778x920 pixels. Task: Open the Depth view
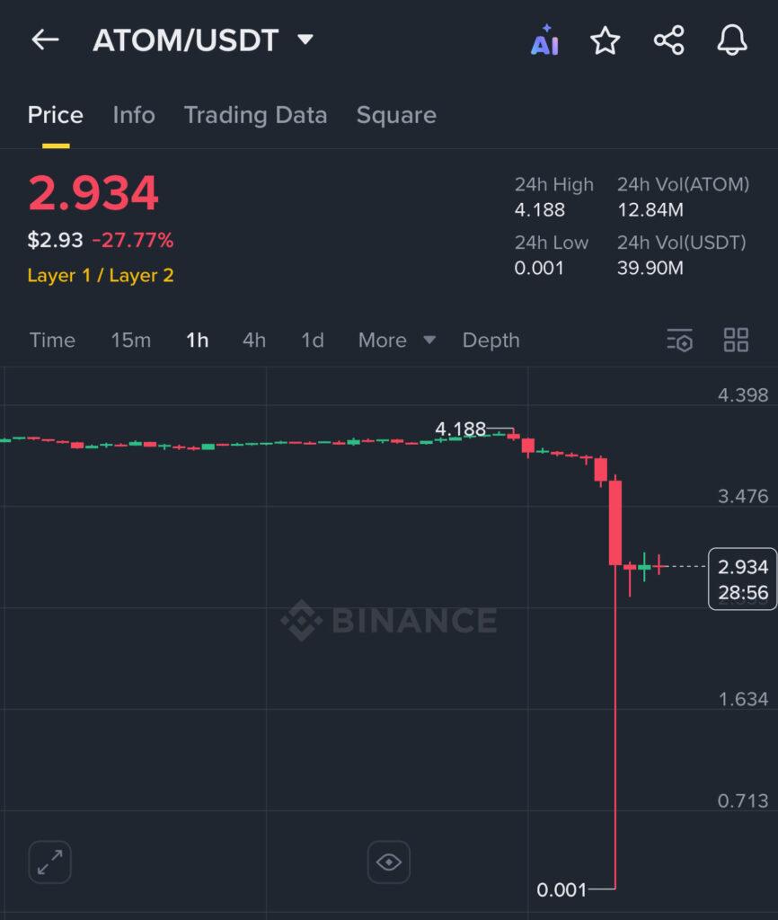pos(491,341)
